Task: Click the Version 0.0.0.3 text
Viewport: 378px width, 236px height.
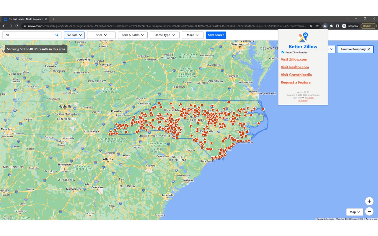Action: click(303, 92)
